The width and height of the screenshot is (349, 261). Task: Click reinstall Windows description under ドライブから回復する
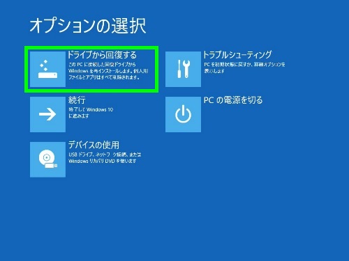coord(108,71)
